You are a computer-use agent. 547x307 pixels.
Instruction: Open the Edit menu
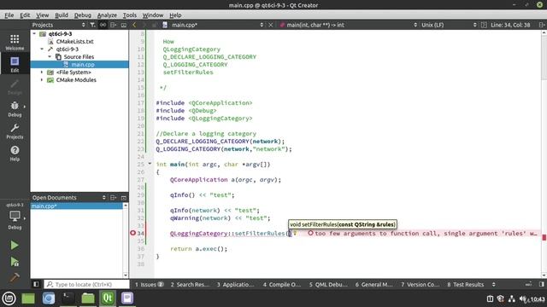pyautogui.click(x=25, y=15)
